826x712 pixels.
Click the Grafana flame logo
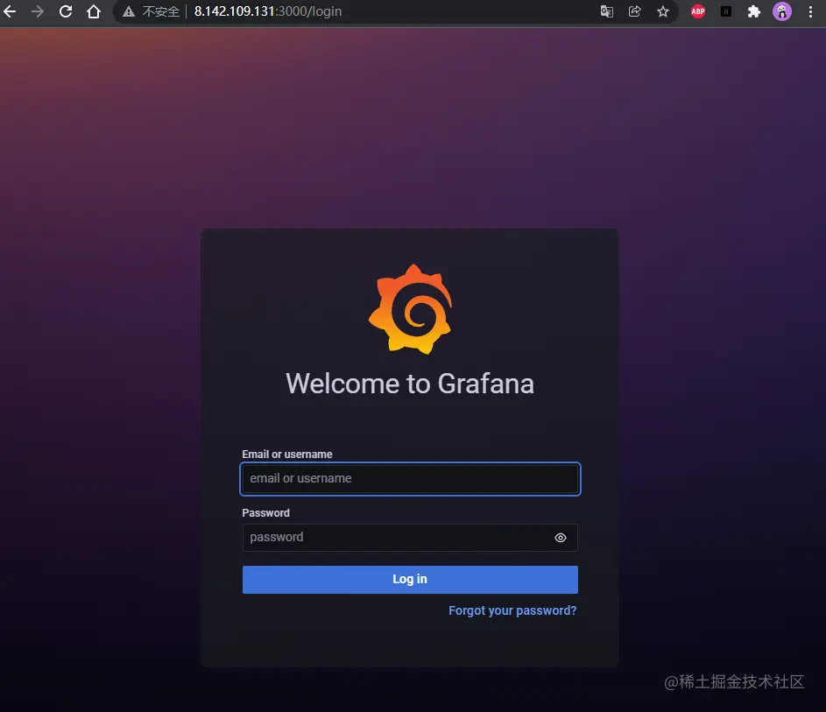[410, 308]
